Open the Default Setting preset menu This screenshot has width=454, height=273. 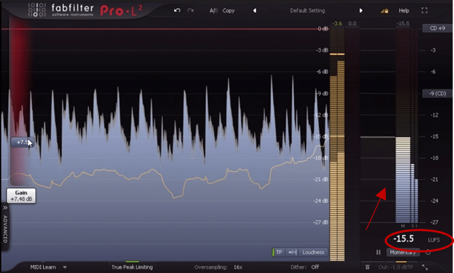pyautogui.click(x=308, y=11)
